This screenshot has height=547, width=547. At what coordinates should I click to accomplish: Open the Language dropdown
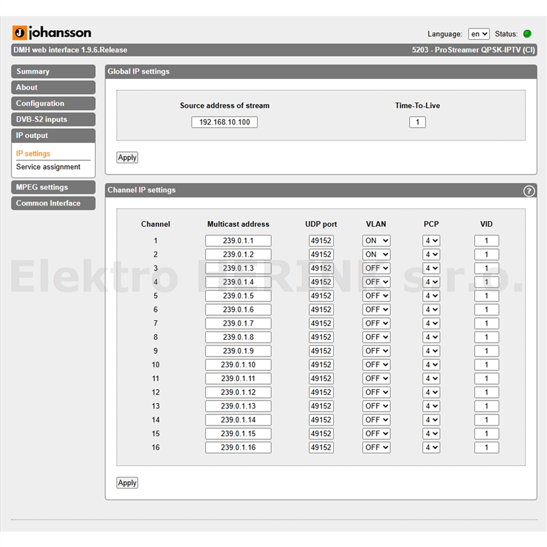(479, 34)
